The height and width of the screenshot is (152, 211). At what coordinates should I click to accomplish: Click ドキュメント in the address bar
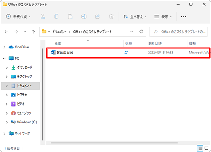pos(60,32)
